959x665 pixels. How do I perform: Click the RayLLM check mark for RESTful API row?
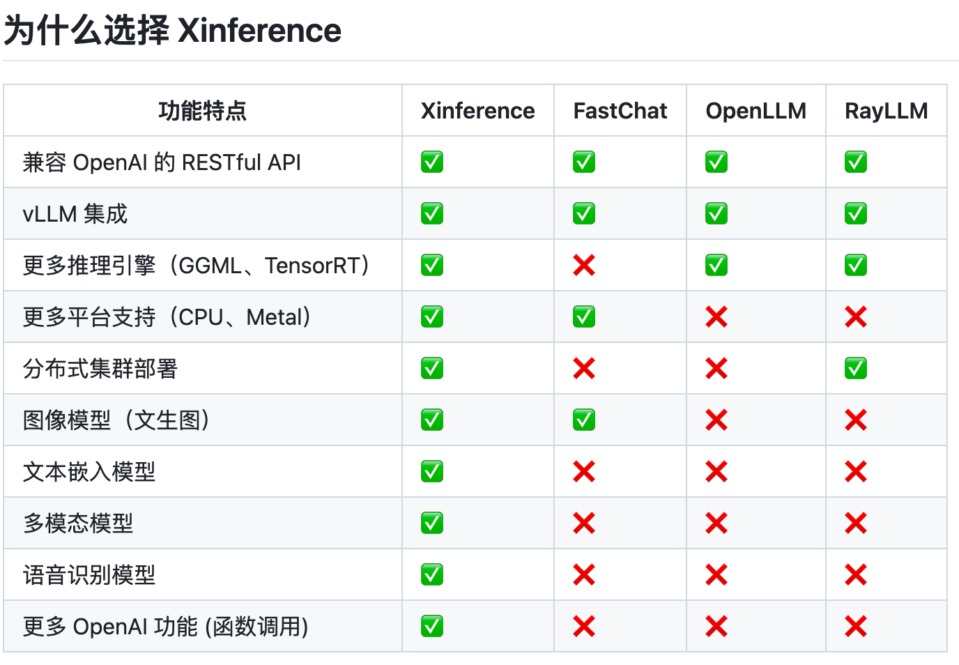(x=856, y=162)
